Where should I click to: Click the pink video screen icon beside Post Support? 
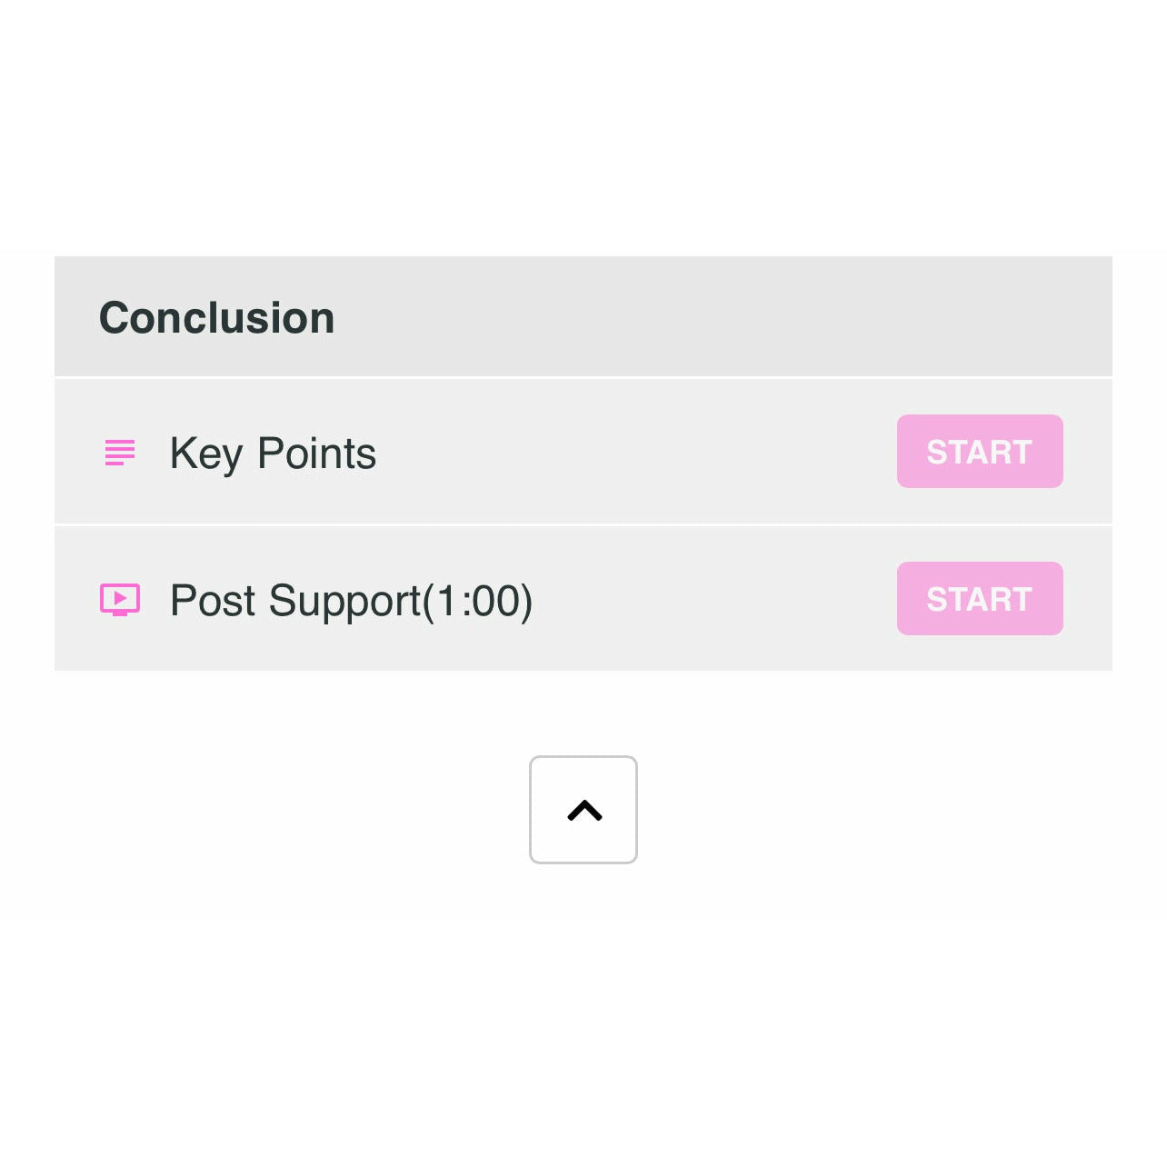click(120, 600)
